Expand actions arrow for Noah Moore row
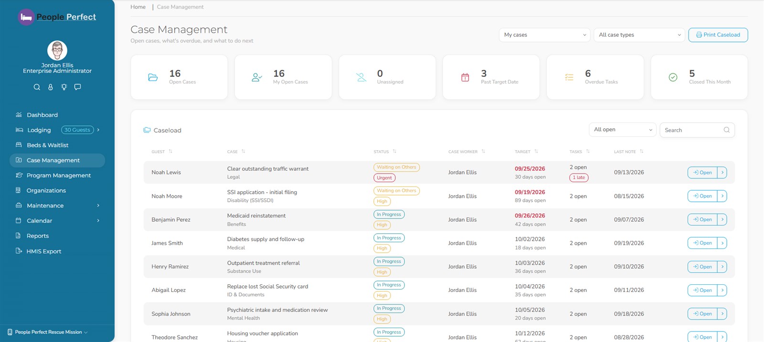 click(722, 196)
